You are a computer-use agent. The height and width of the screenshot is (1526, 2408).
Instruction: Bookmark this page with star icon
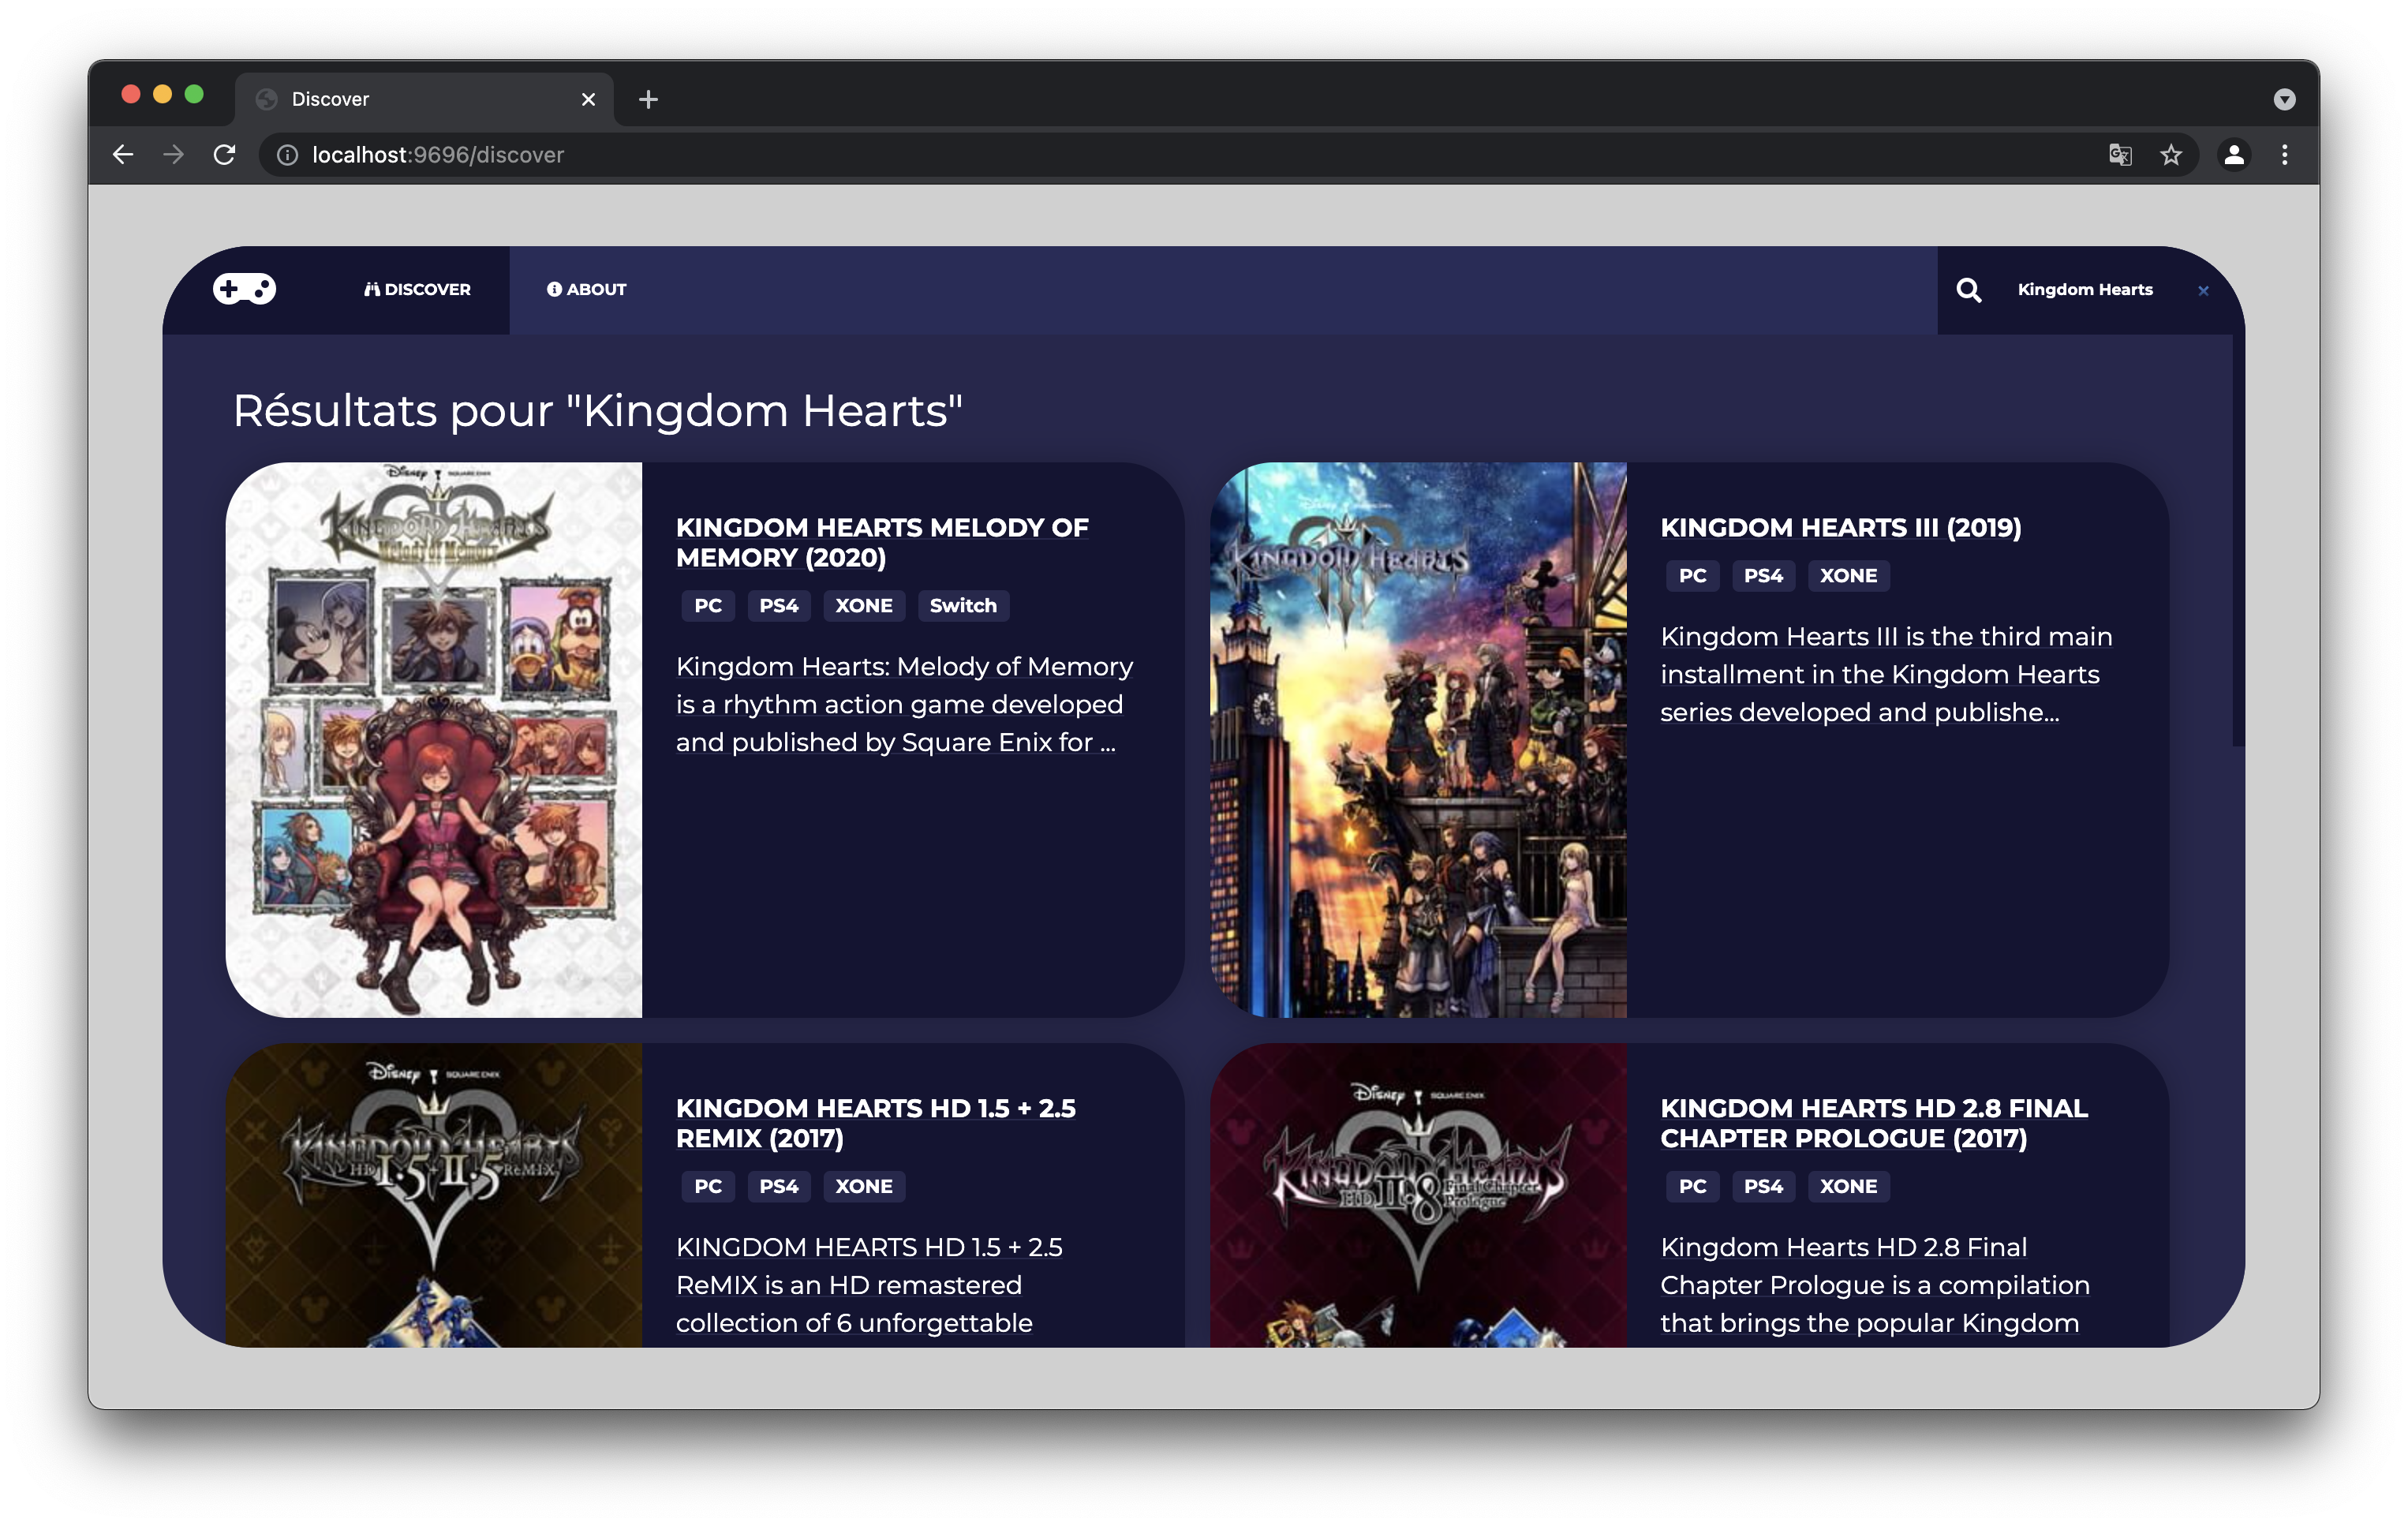pyautogui.click(x=2170, y=155)
